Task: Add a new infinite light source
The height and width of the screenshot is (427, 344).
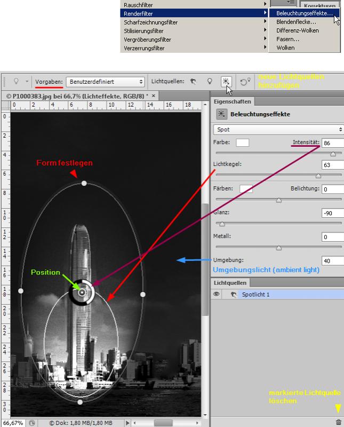Action: pyautogui.click(x=226, y=82)
